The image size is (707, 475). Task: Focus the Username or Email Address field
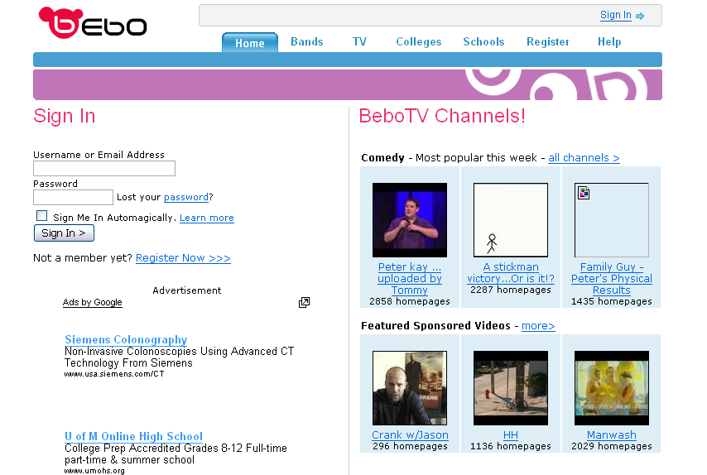(104, 169)
